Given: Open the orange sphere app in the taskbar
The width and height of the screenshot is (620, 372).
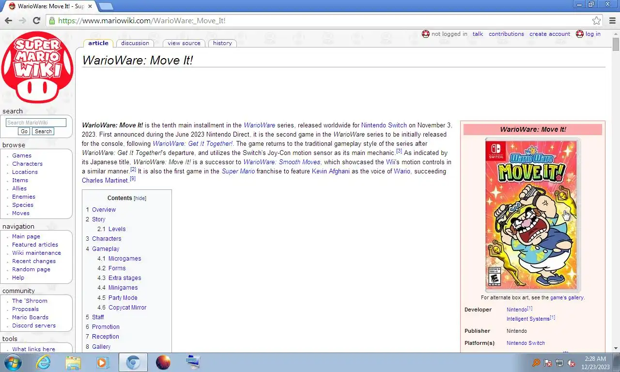Looking at the screenshot, I should (163, 362).
